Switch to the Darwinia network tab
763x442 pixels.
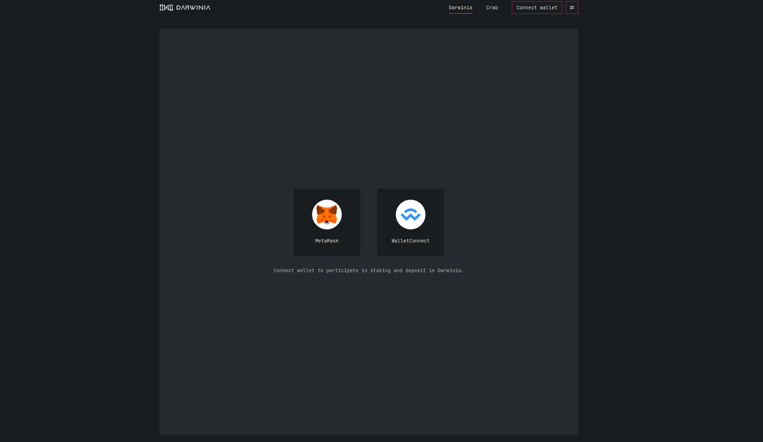tap(460, 8)
